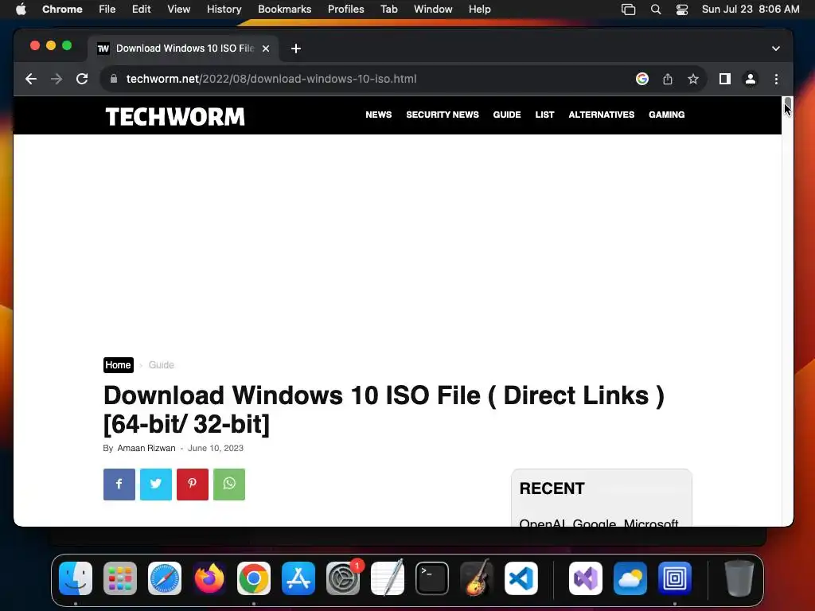This screenshot has height=611, width=815.
Task: View site security lock info
Action: pos(114,79)
